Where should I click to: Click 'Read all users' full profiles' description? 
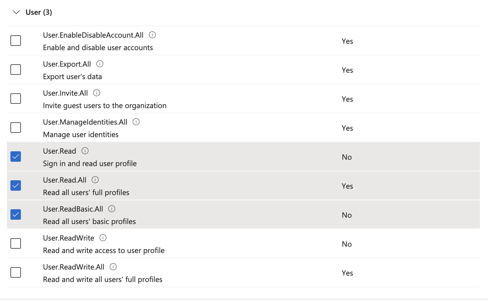(86, 192)
